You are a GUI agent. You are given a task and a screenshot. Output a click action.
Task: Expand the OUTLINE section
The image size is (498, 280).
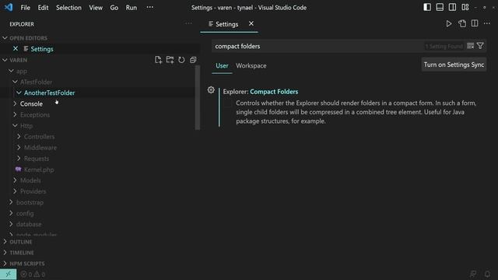(x=5, y=242)
